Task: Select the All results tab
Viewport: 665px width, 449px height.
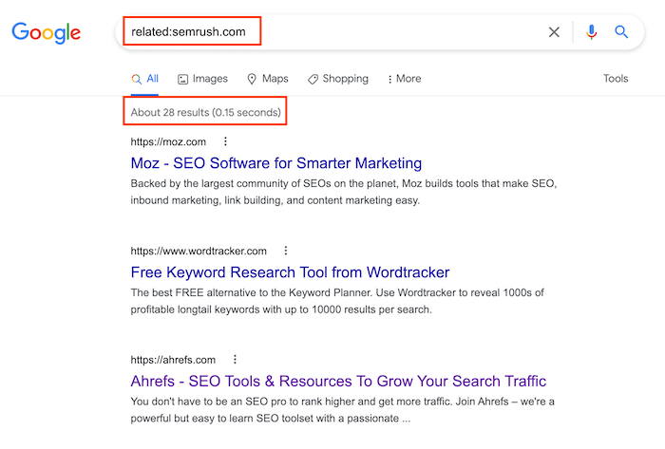Action: [x=144, y=79]
